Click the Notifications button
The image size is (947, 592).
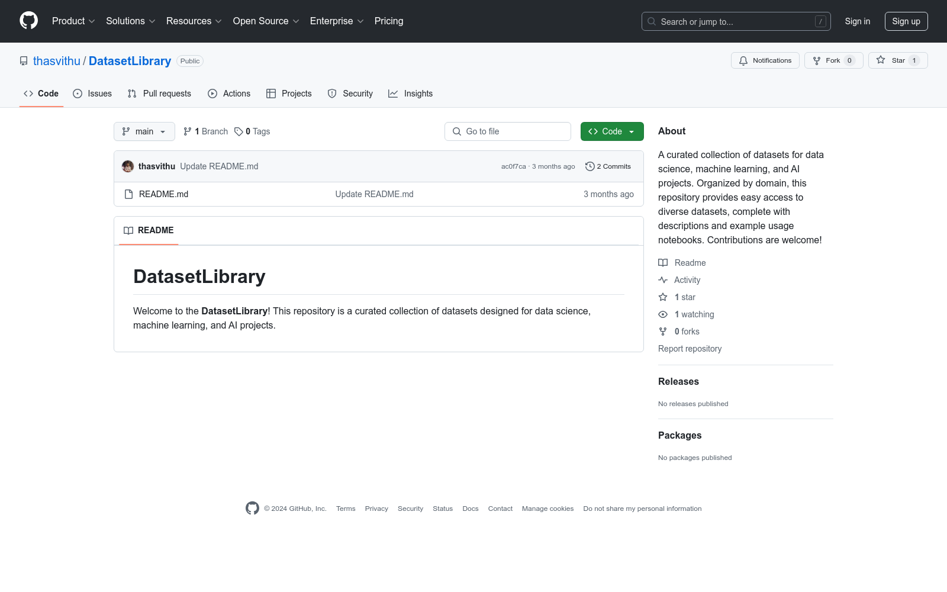765,60
